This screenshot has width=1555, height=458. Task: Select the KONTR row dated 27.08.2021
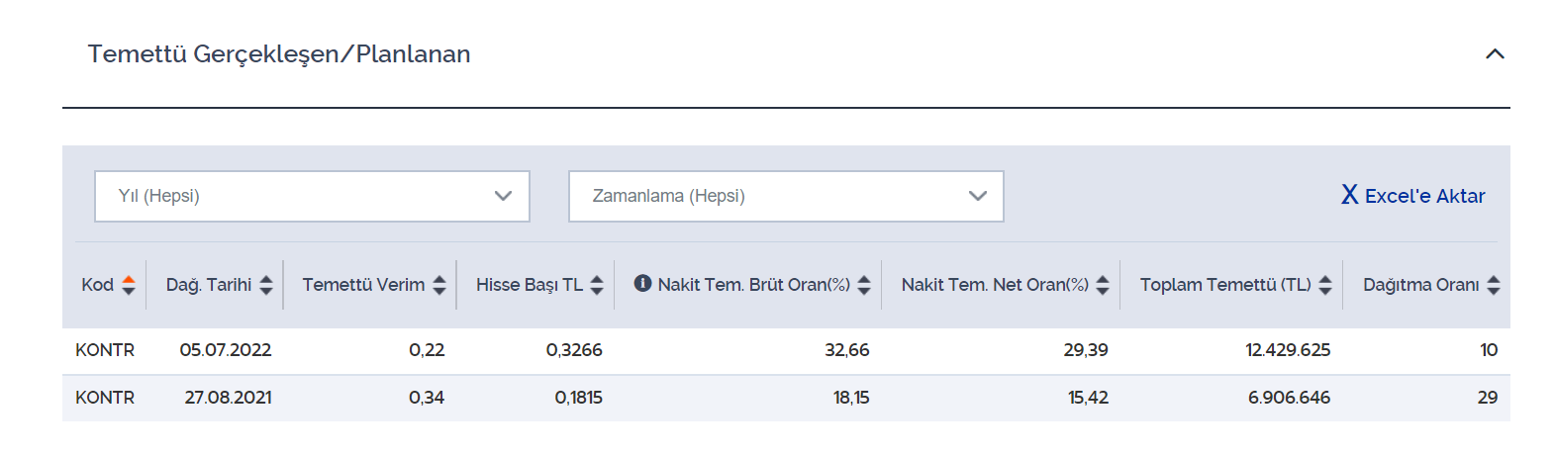(786, 398)
